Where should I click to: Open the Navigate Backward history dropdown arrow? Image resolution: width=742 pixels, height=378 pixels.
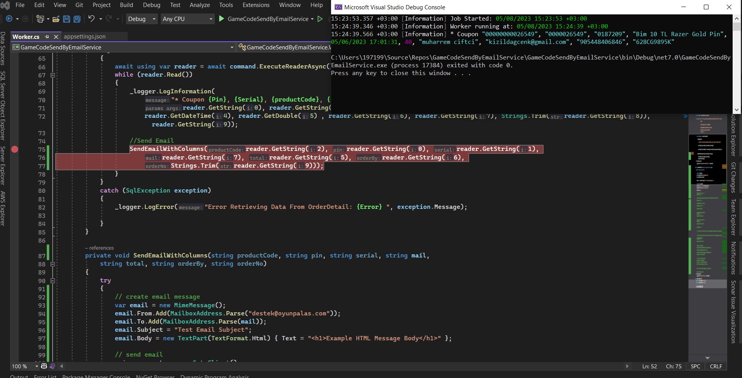[x=17, y=19]
